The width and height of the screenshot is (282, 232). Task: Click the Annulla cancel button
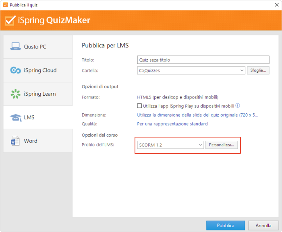click(x=263, y=225)
